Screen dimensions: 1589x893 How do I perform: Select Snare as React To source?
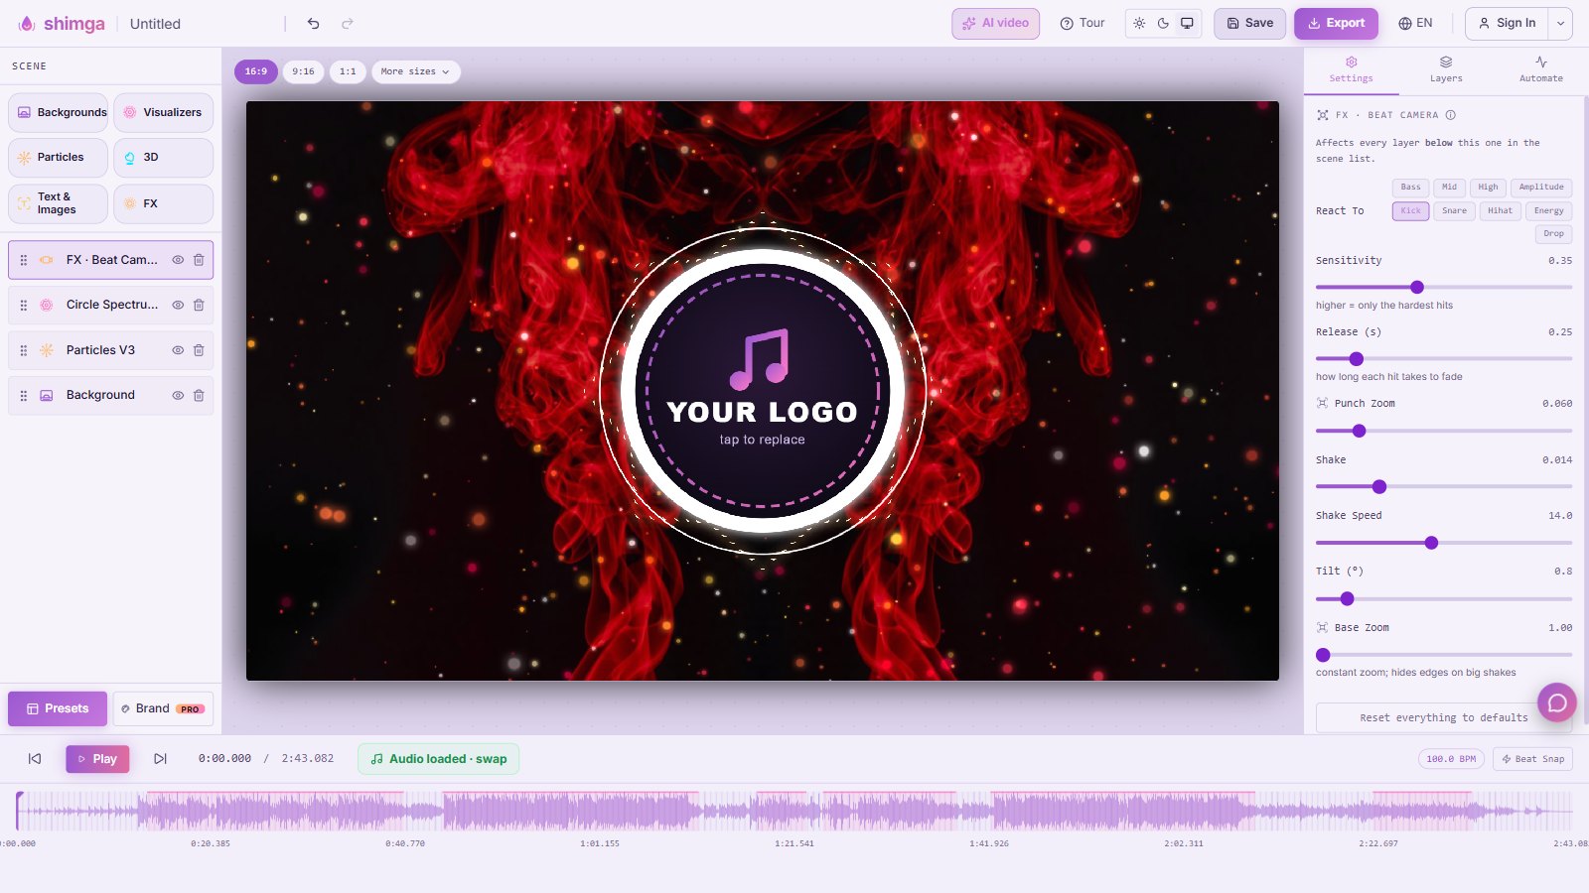click(x=1454, y=210)
